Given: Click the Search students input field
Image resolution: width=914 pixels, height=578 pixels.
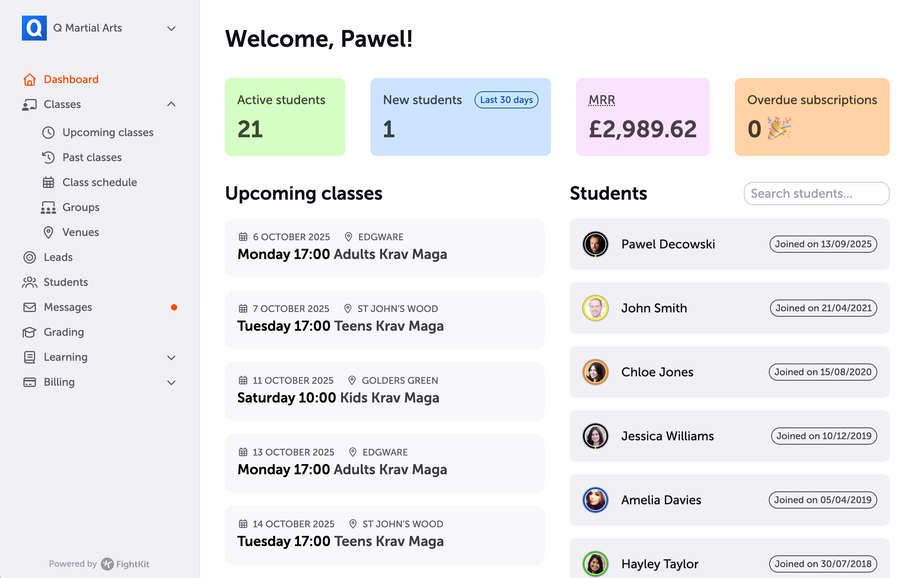Looking at the screenshot, I should tap(816, 193).
